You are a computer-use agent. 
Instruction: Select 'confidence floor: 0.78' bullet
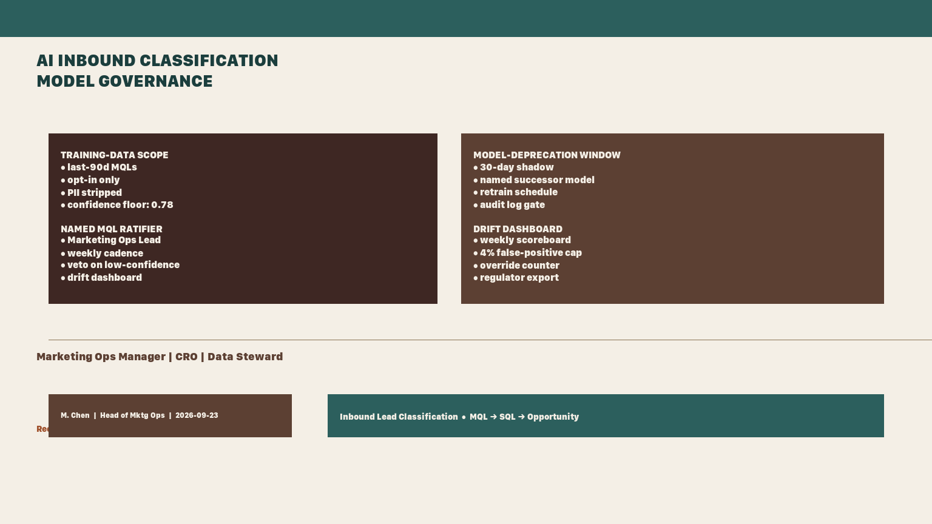click(x=117, y=205)
